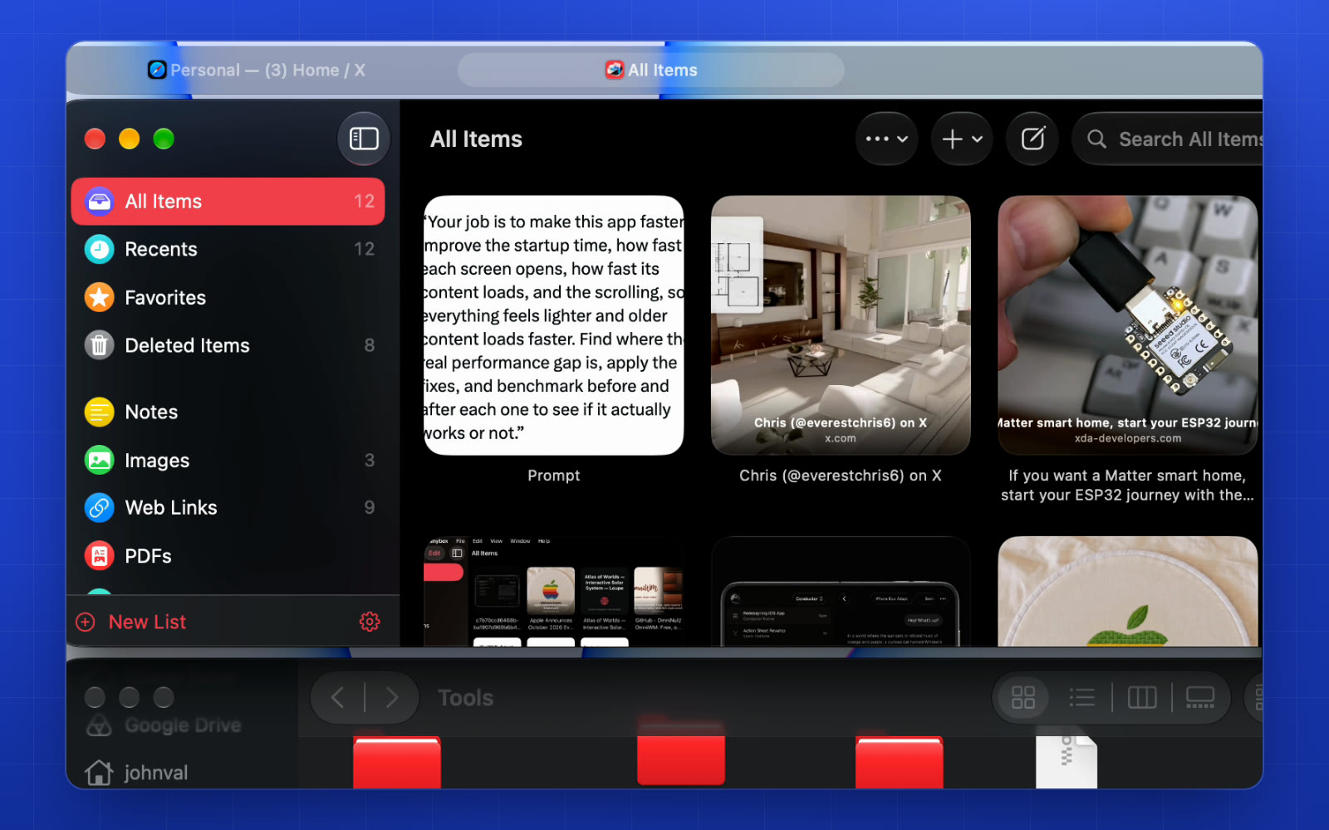The width and height of the screenshot is (1329, 830).
Task: Click the Deleted Items count 8
Action: [x=370, y=345]
